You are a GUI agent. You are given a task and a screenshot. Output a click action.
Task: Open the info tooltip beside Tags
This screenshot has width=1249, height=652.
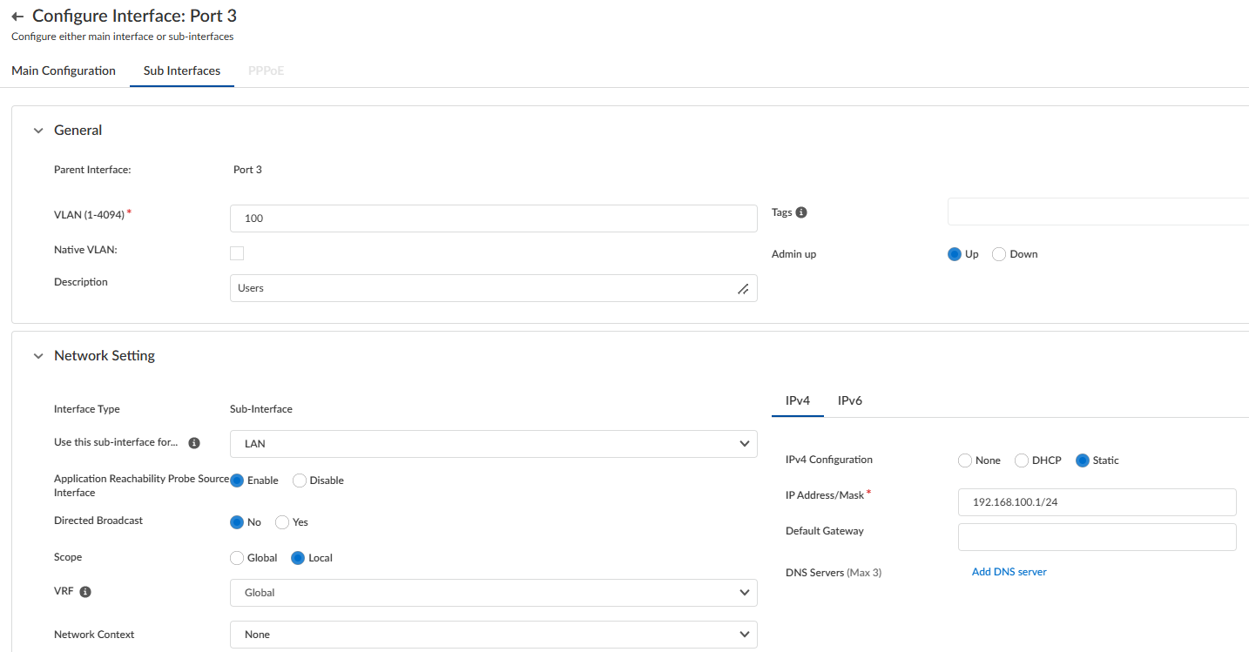pyautogui.click(x=800, y=212)
